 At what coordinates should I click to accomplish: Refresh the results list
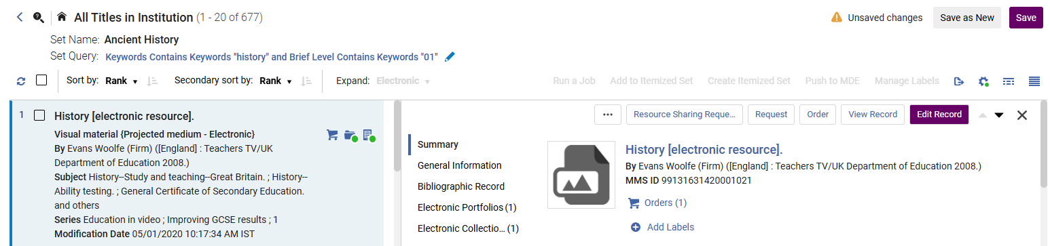click(x=21, y=81)
